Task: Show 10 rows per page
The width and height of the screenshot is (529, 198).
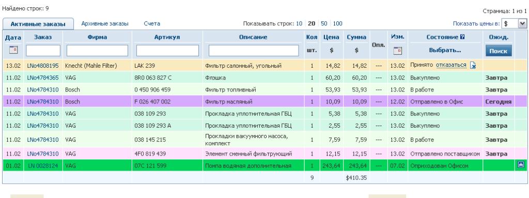Action: point(299,24)
